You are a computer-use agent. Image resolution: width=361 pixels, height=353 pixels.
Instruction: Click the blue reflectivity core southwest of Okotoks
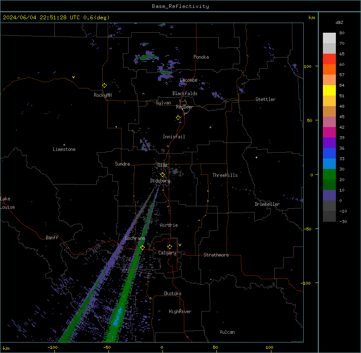[118, 317]
